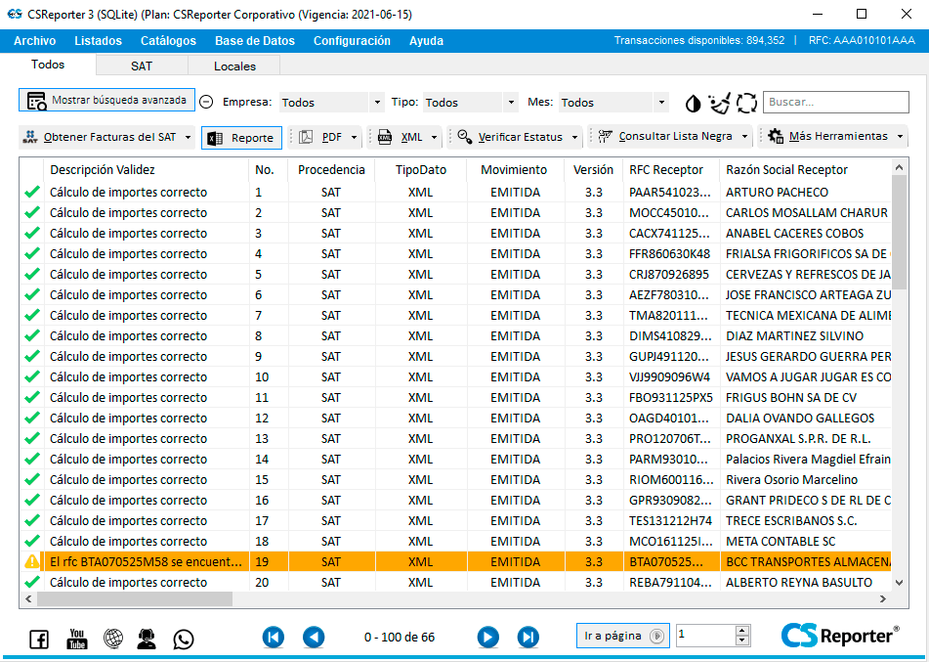Click the CS Reporter logo
The image size is (929, 662).
pos(839,636)
